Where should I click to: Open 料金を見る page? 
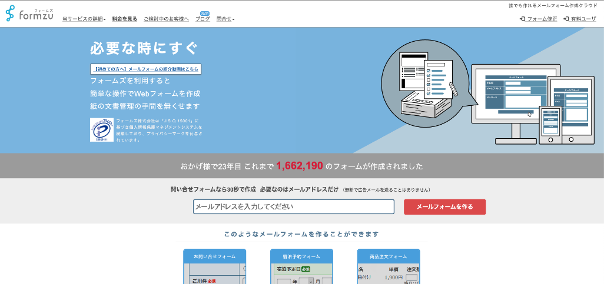124,19
